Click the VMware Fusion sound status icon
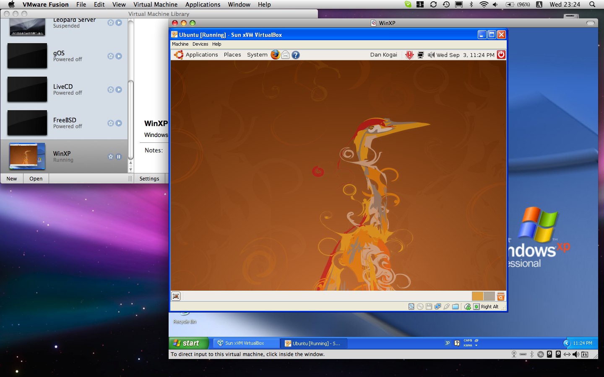 click(576, 354)
